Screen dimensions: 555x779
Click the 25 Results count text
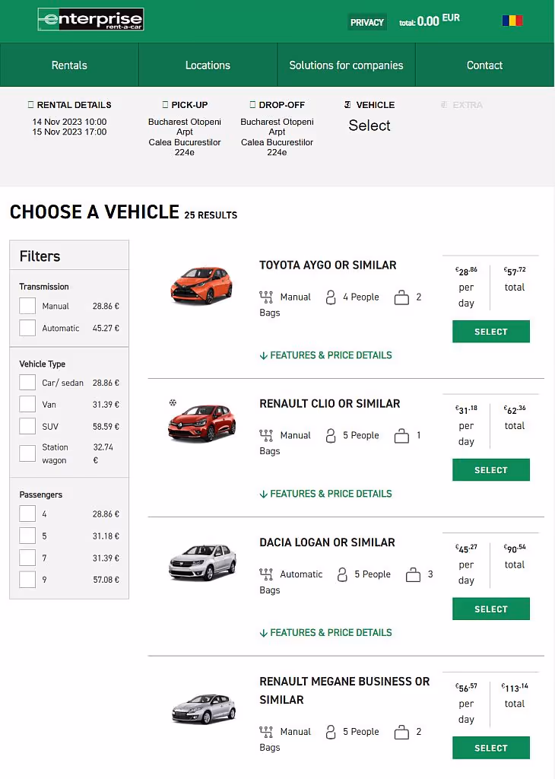tap(211, 215)
